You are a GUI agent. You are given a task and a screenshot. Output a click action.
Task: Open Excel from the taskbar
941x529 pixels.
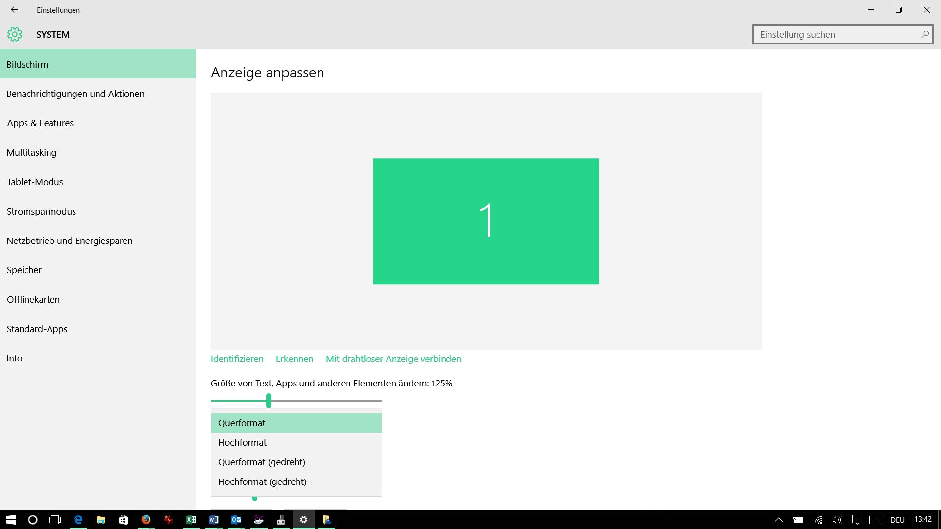[x=191, y=520]
